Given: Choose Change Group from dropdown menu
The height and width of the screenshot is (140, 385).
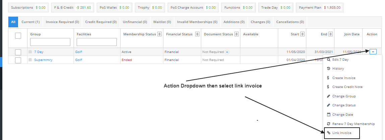Looking at the screenshot, I should tap(344, 96).
